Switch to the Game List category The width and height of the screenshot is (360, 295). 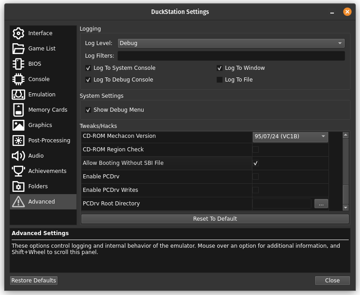tap(42, 49)
